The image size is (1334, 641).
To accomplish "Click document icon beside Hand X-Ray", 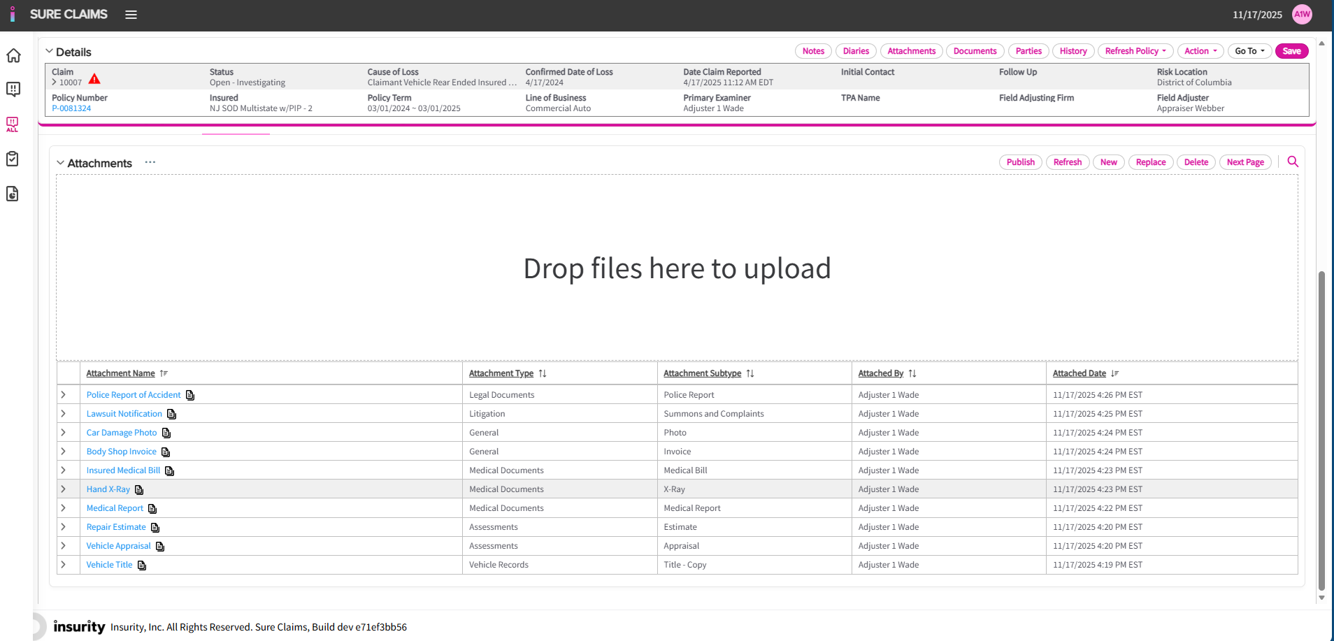I will point(139,490).
